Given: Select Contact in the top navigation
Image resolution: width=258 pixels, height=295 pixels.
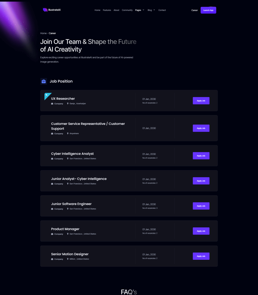Looking at the screenshot, I should (x=162, y=10).
